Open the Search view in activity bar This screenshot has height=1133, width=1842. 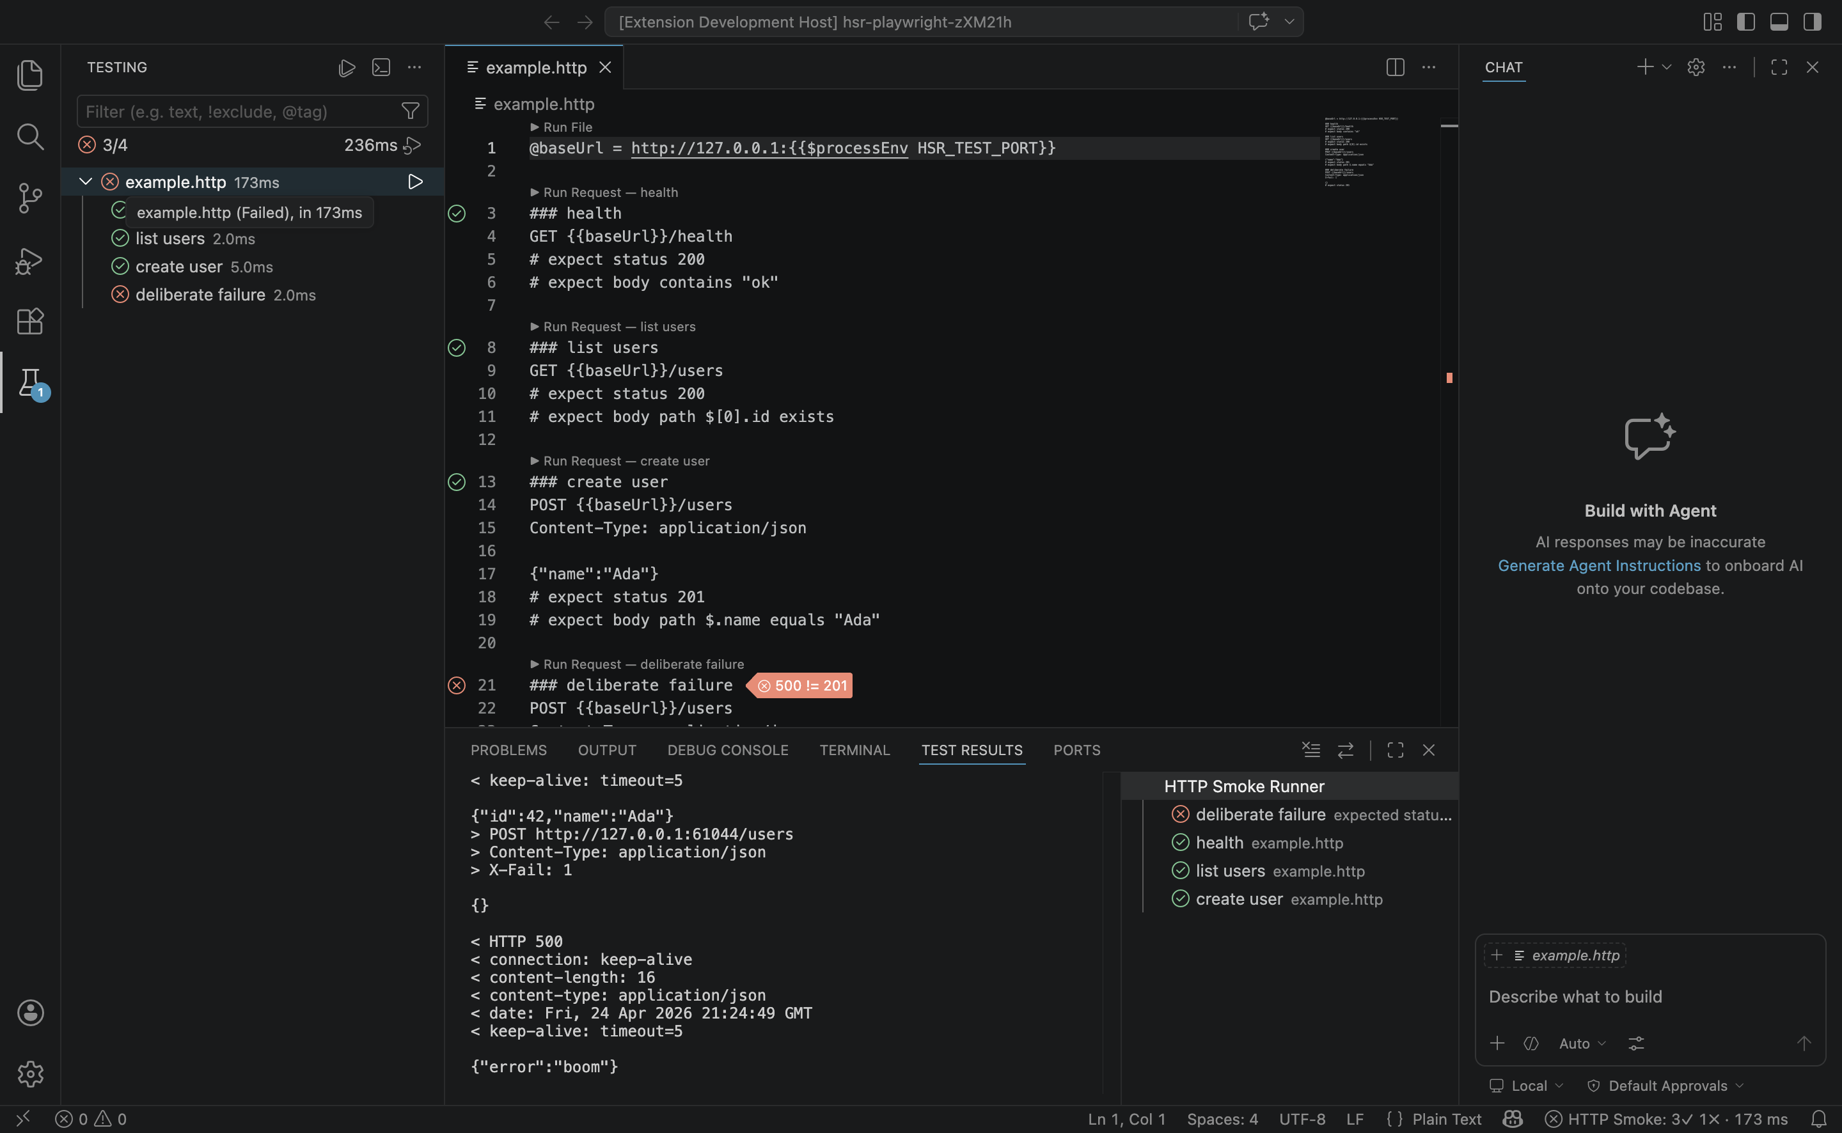tap(30, 136)
